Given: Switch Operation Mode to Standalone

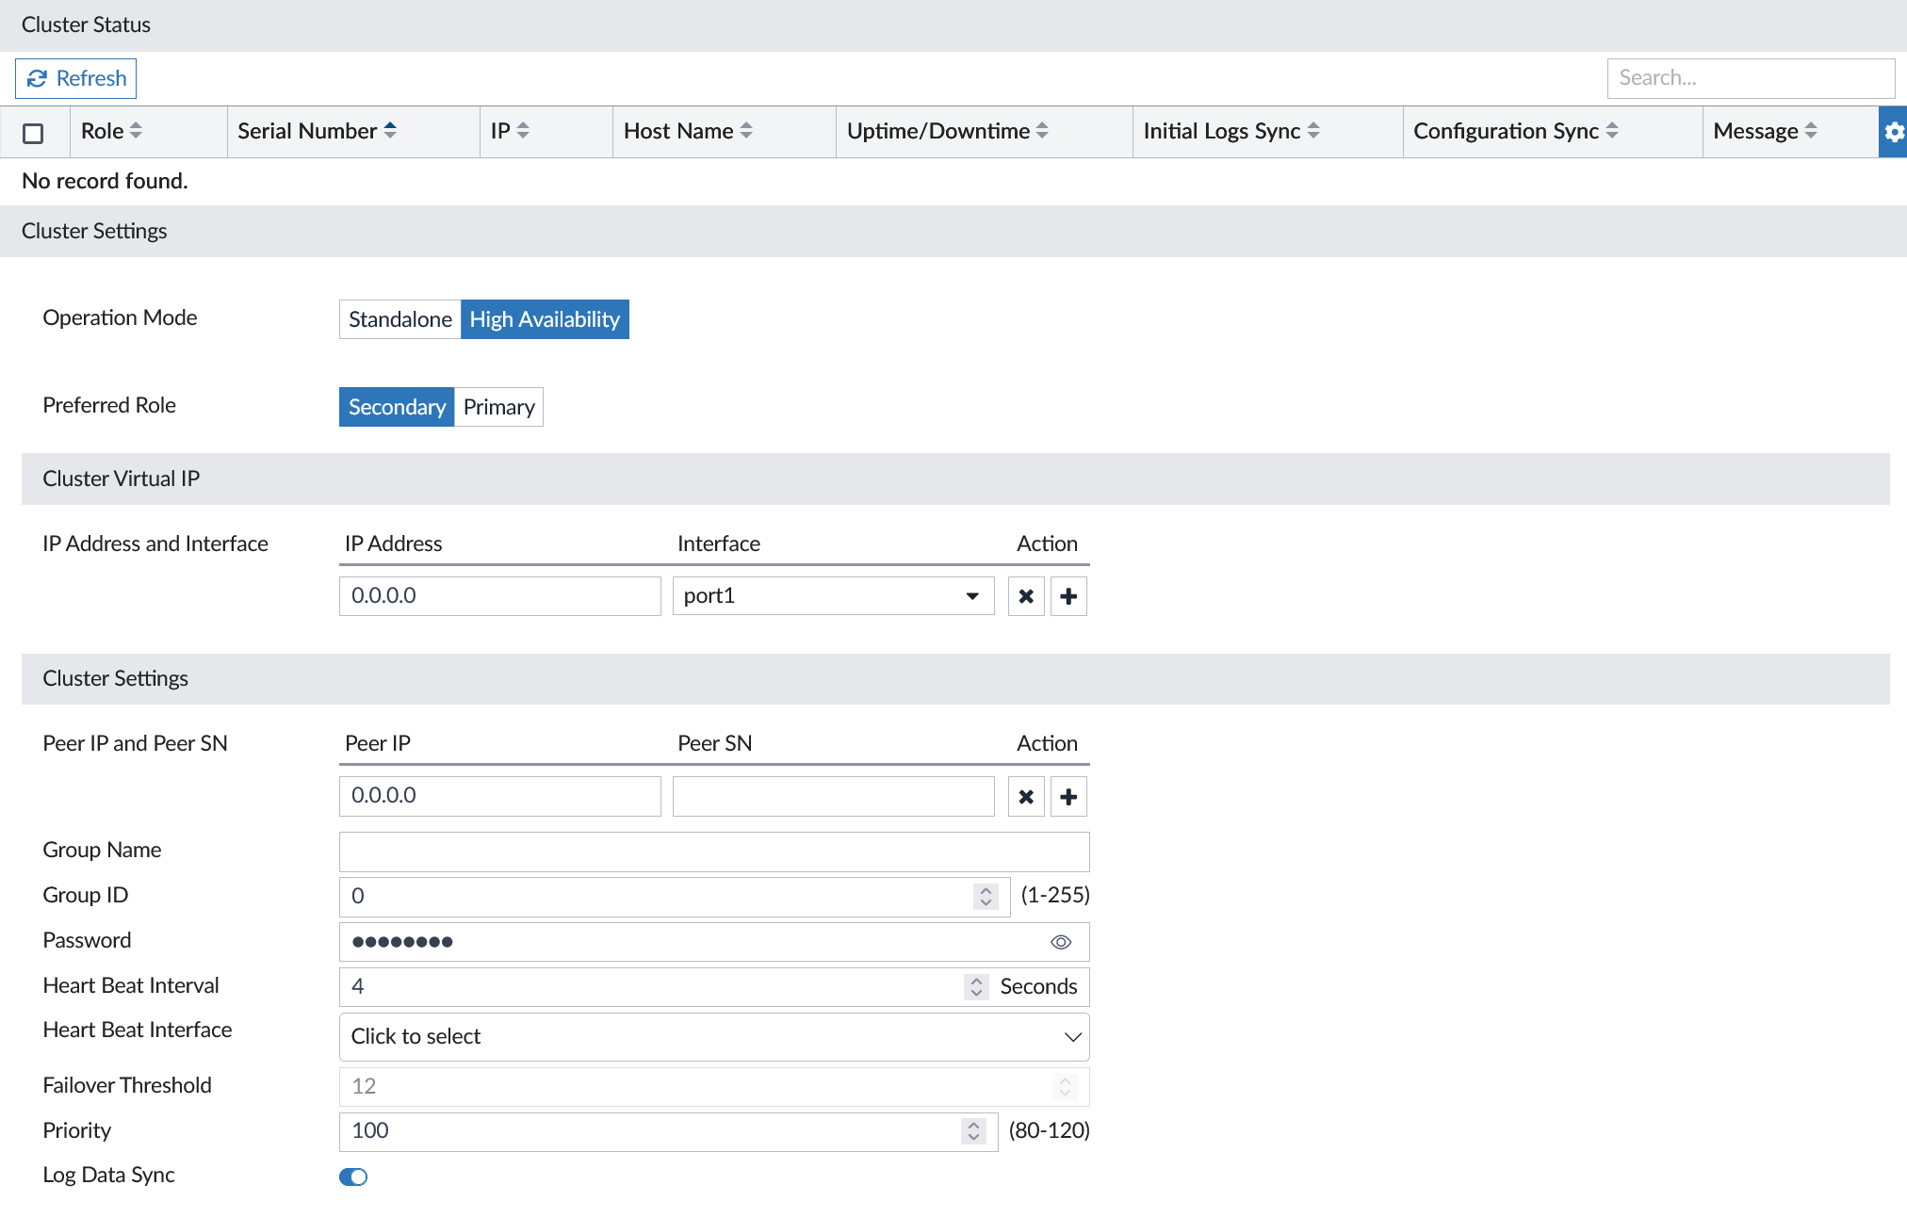Looking at the screenshot, I should (399, 319).
